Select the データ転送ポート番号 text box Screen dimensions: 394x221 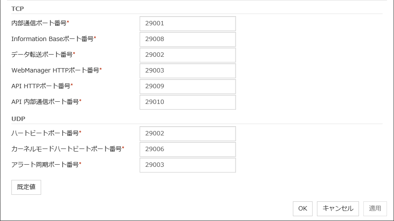187,55
